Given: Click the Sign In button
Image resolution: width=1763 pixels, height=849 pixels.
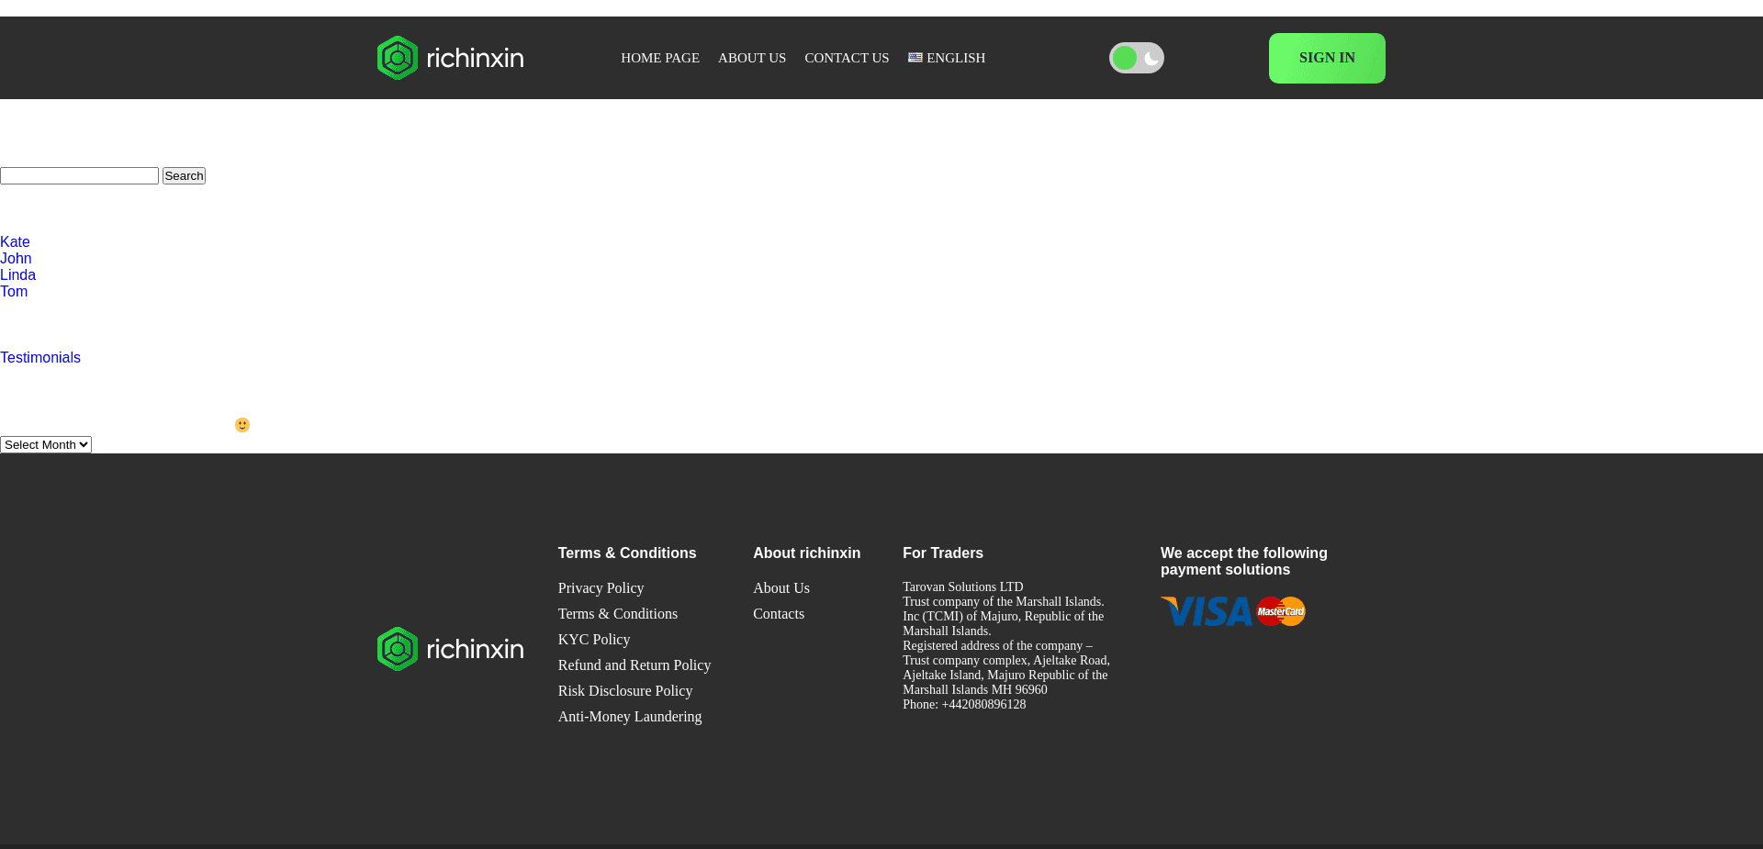Looking at the screenshot, I should pos(1327,58).
